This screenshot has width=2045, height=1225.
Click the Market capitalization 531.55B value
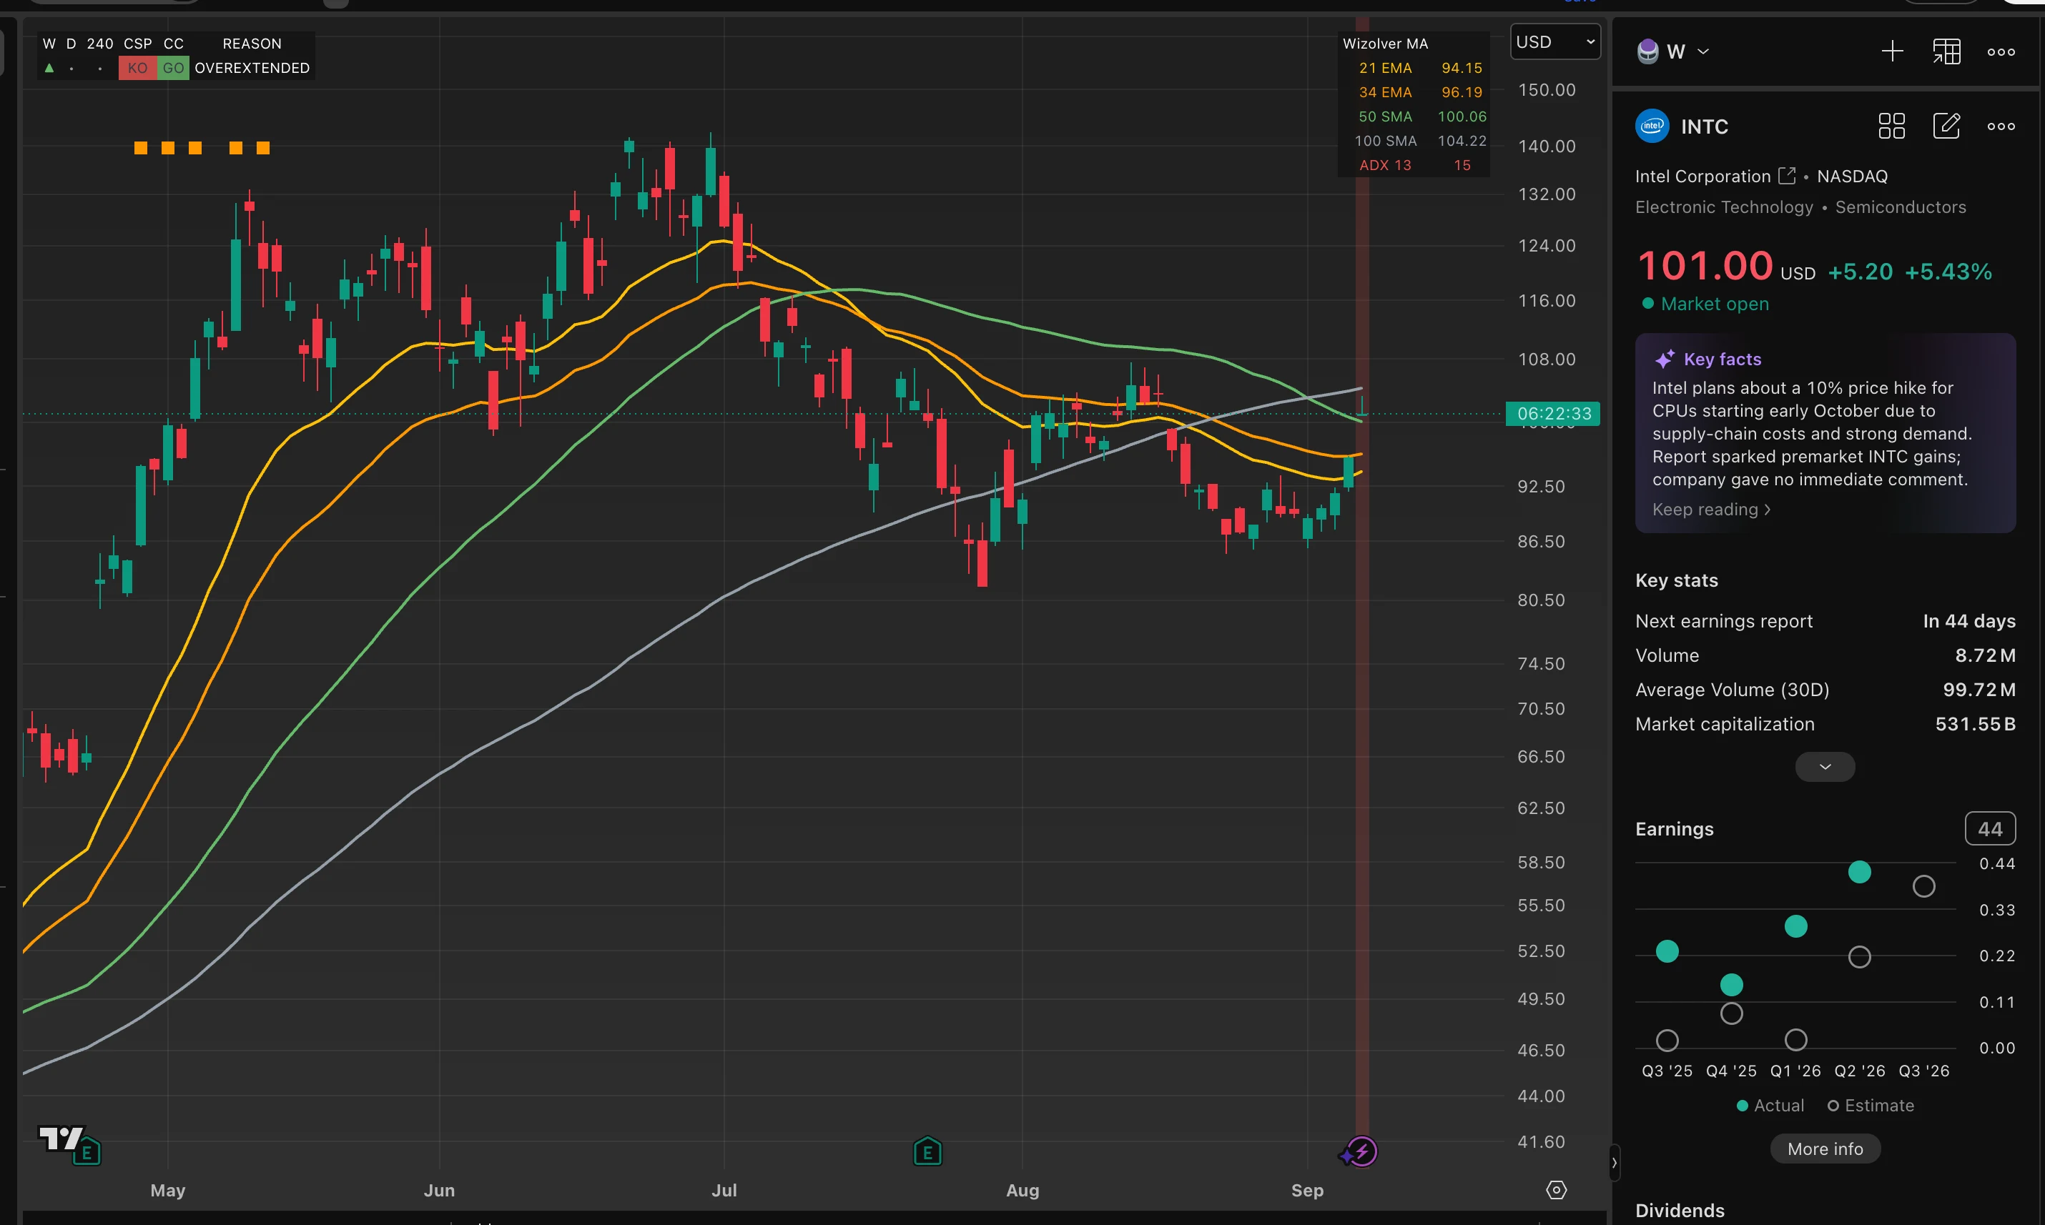coord(1975,724)
